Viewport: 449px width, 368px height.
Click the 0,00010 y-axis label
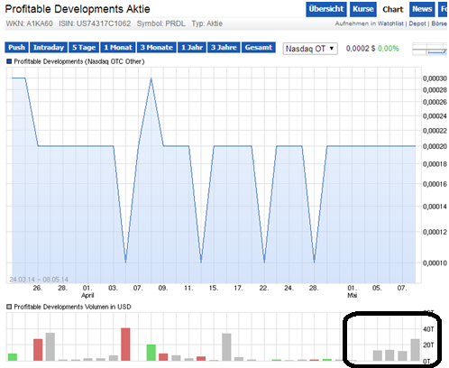pyautogui.click(x=435, y=263)
